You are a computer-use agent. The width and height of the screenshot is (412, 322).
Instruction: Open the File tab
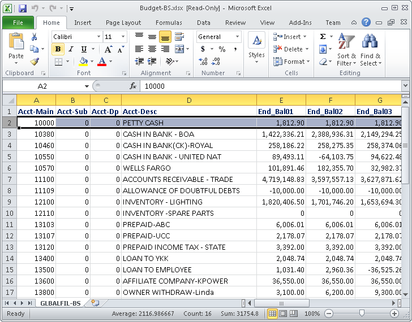click(x=18, y=23)
